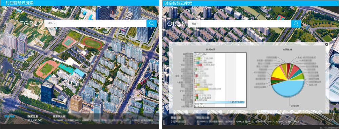Click the 搜索风云榜 heading over the stadium view
339x129 pixels.
pos(59,116)
